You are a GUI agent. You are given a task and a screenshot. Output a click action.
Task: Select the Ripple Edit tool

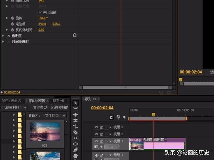[x=75, y=115]
